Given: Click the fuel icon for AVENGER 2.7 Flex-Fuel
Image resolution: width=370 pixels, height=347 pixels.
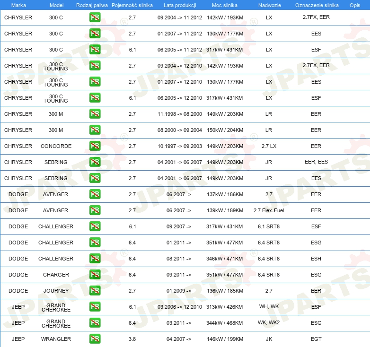Looking at the screenshot, I should pos(95,210).
